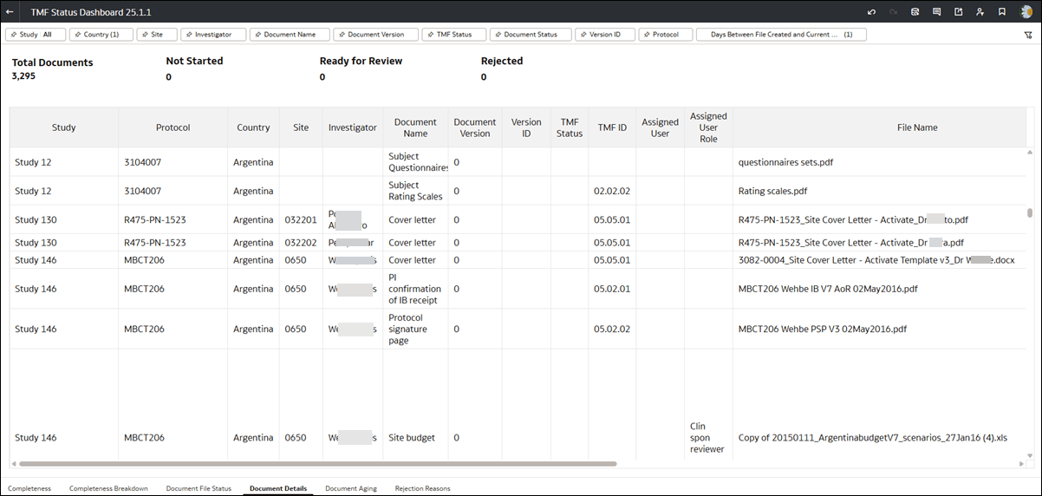Screen dimensions: 1042x496
Task: Click the Total Documents 3,295 value
Action: 23,76
